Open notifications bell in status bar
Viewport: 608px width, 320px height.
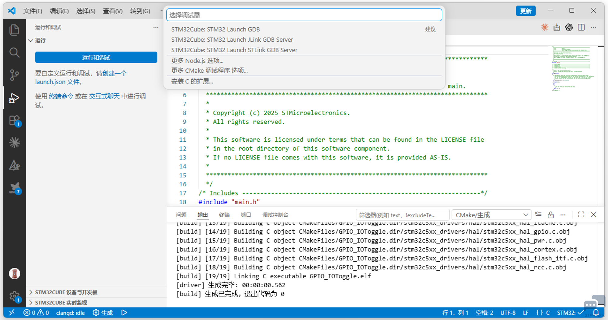(596, 312)
